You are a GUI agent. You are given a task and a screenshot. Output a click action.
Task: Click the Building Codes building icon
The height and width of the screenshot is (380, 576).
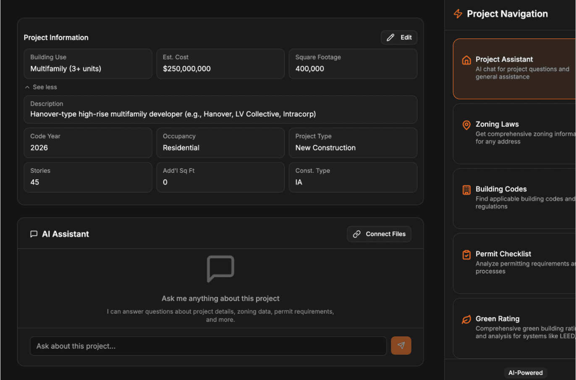(x=466, y=190)
